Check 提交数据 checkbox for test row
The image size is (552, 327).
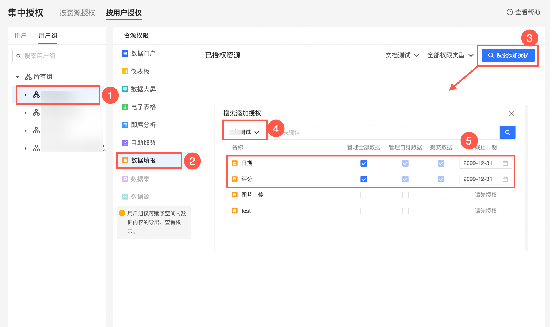click(441, 211)
